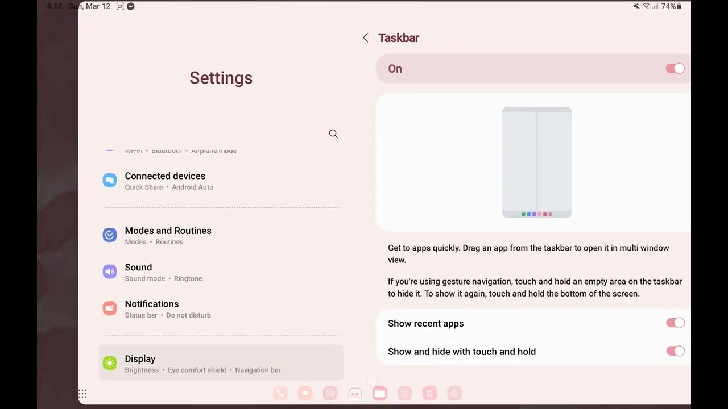Launch the Messages app from taskbar
This screenshot has height=409, width=728.
click(305, 393)
